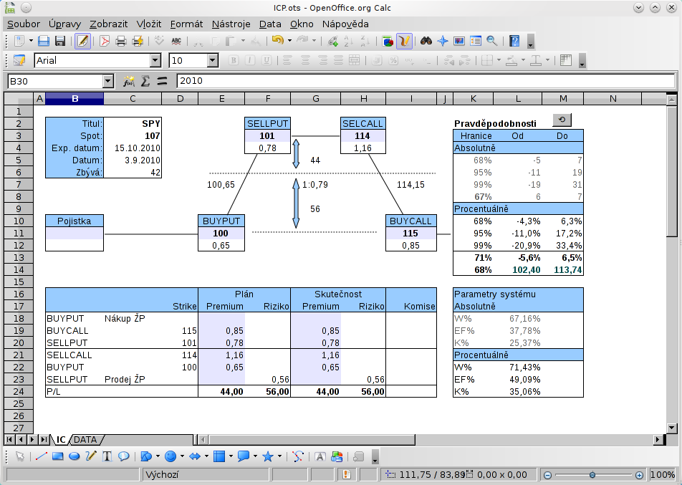Image resolution: width=682 pixels, height=485 pixels.
Task: Toggle the Show Draw Functions button
Action: point(405,41)
